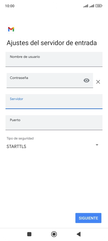Tap the SIGUIENTE button

(x=88, y=218)
